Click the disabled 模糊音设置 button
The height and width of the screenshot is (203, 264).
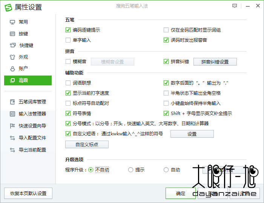tap(112, 62)
